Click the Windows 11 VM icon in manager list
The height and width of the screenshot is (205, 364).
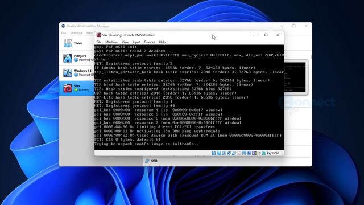coord(68,73)
